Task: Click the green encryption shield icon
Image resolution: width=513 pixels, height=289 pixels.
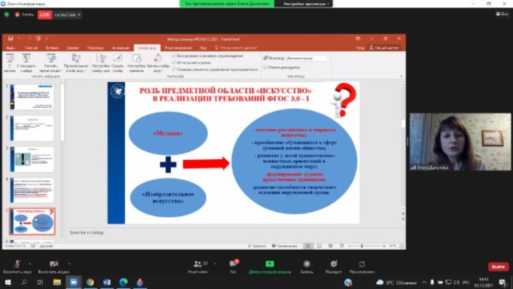Action: (7, 15)
